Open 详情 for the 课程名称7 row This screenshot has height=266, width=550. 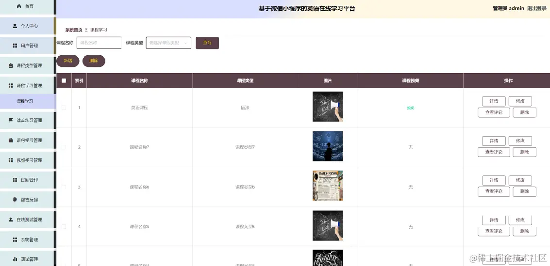[494, 141]
